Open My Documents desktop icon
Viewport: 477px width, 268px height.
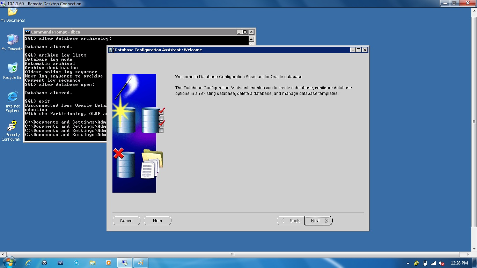[13, 13]
